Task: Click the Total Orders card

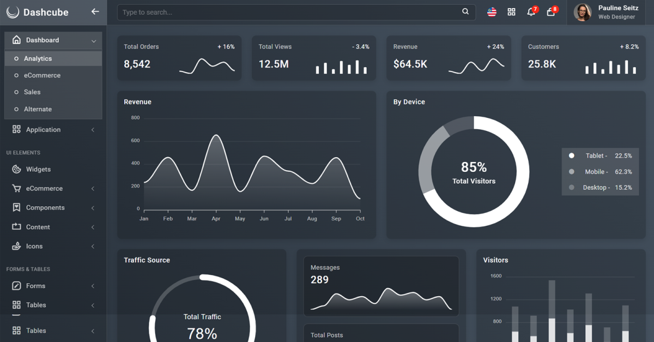Action: (x=179, y=58)
